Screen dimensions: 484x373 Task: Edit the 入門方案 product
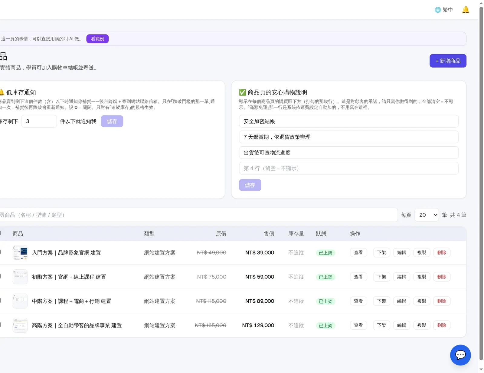point(401,253)
